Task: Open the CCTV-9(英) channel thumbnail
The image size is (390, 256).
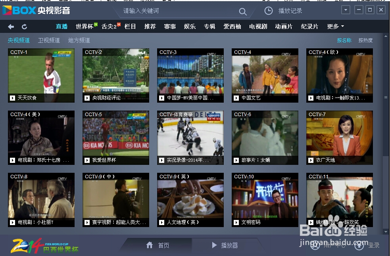Action: click(190, 200)
